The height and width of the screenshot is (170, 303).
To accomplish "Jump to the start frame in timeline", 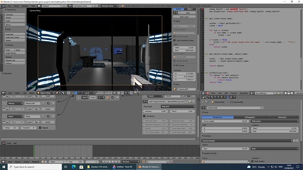I will pyautogui.click(x=103, y=162).
